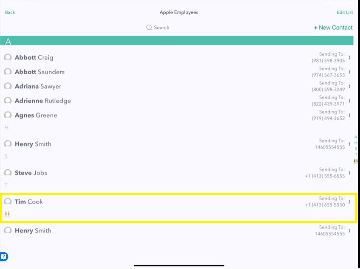Tap the champagne emoji in the index sidebar
Screen dimensions: 360x269
pos(356,161)
